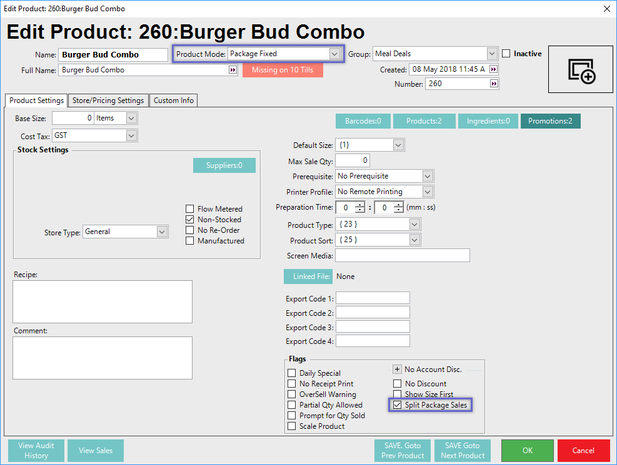Image resolution: width=617 pixels, height=465 pixels.
Task: Click into the Screen Media field
Action: tap(402, 255)
